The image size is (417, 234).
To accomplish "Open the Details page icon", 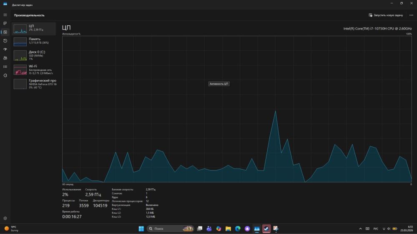I will point(5,67).
